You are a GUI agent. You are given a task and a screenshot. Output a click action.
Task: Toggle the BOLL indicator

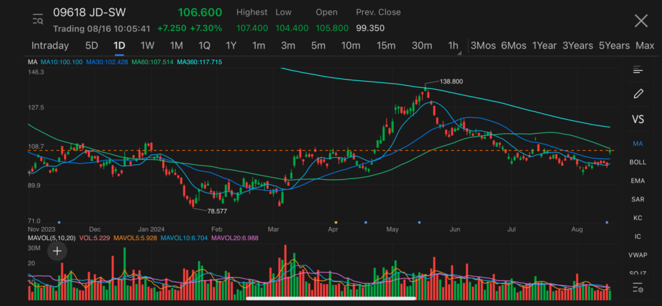[x=638, y=162]
